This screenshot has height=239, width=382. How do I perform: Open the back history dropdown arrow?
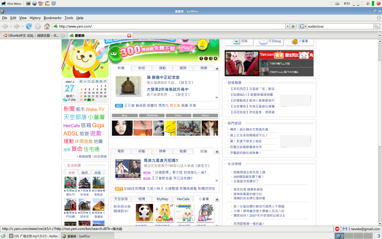pyautogui.click(x=11, y=27)
